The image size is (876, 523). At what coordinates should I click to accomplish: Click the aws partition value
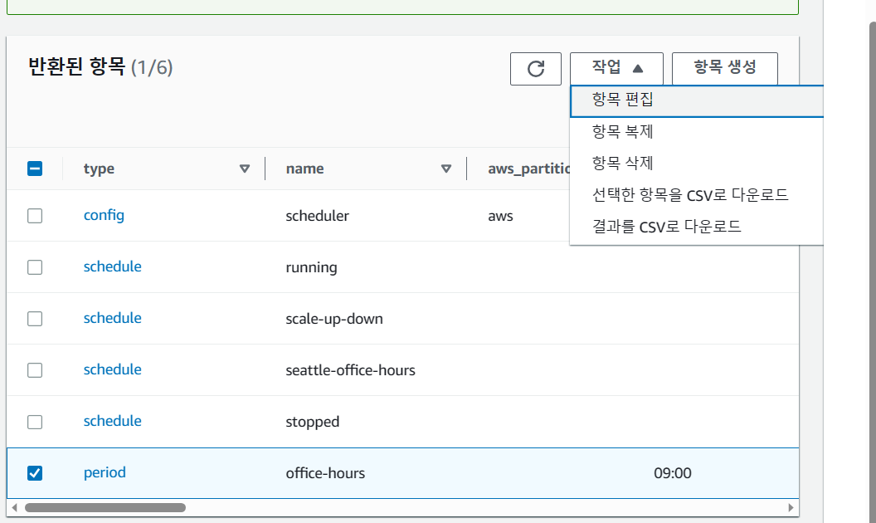(500, 216)
